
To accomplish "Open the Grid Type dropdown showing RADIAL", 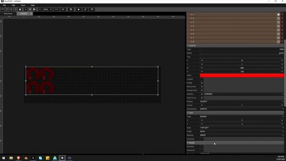I will tap(242, 116).
